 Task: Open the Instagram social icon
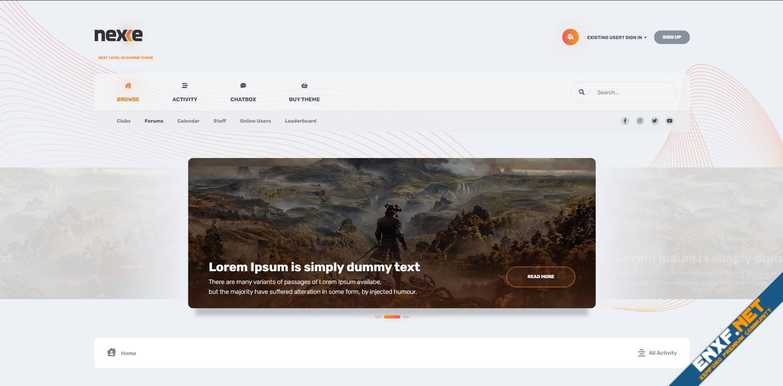point(640,121)
